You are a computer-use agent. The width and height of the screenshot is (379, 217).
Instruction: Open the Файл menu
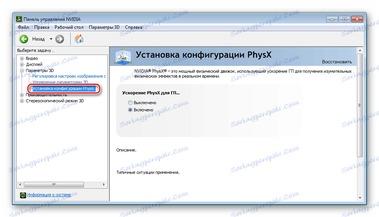pyautogui.click(x=23, y=27)
